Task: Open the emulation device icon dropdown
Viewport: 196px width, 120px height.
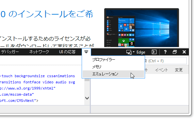Action: click(x=130, y=52)
